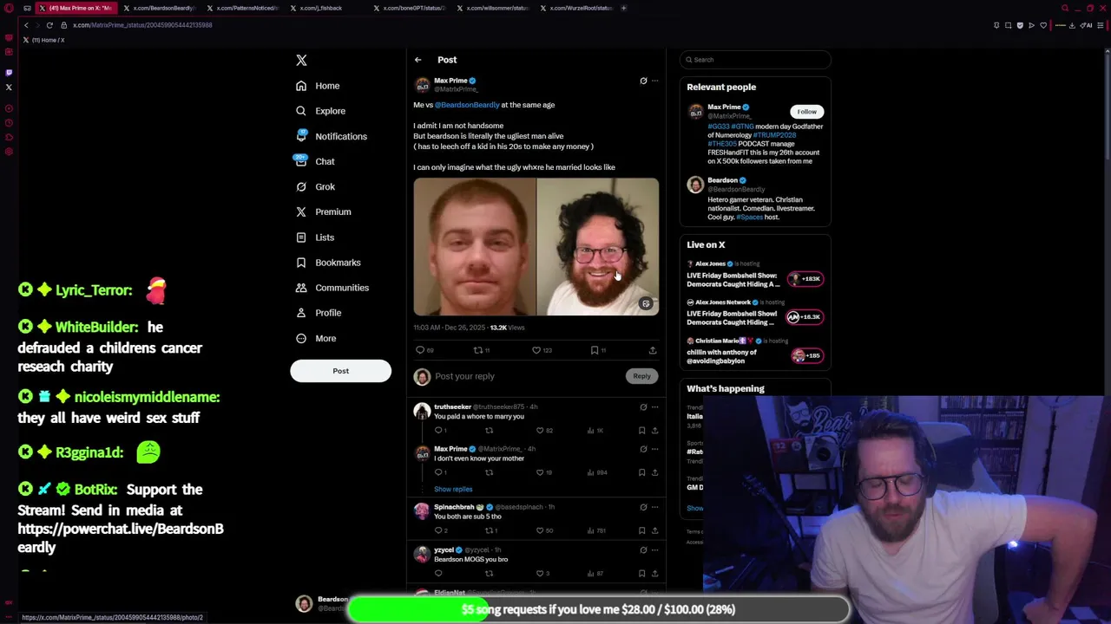1111x624 pixels.
Task: Click the edit image icon on photo
Action: tap(646, 303)
